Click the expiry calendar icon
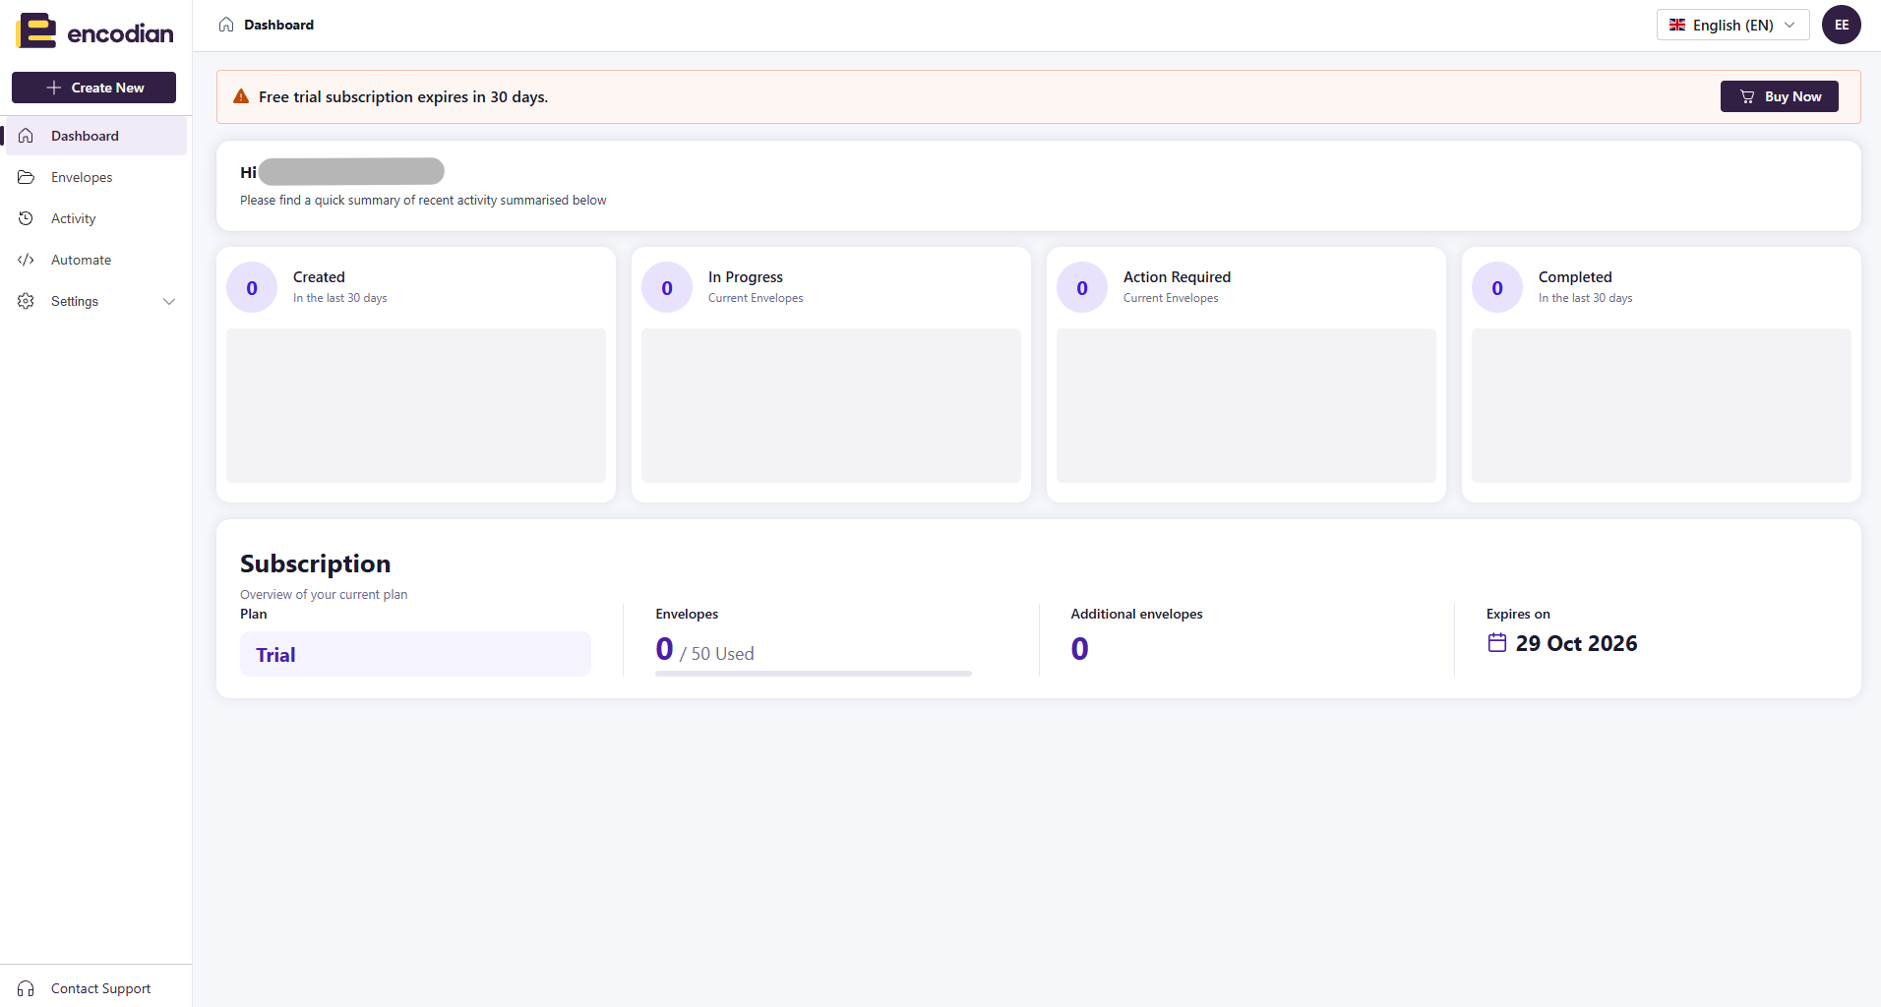Viewport: 1881px width, 1007px height. coord(1497,643)
